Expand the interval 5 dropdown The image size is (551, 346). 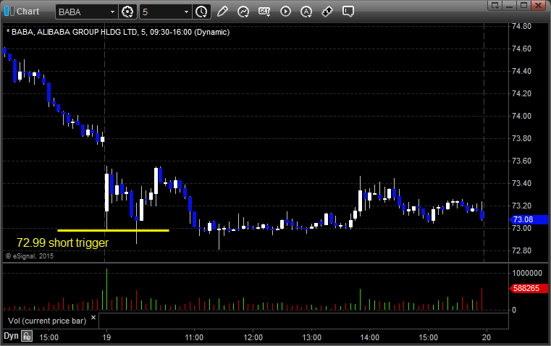click(186, 12)
